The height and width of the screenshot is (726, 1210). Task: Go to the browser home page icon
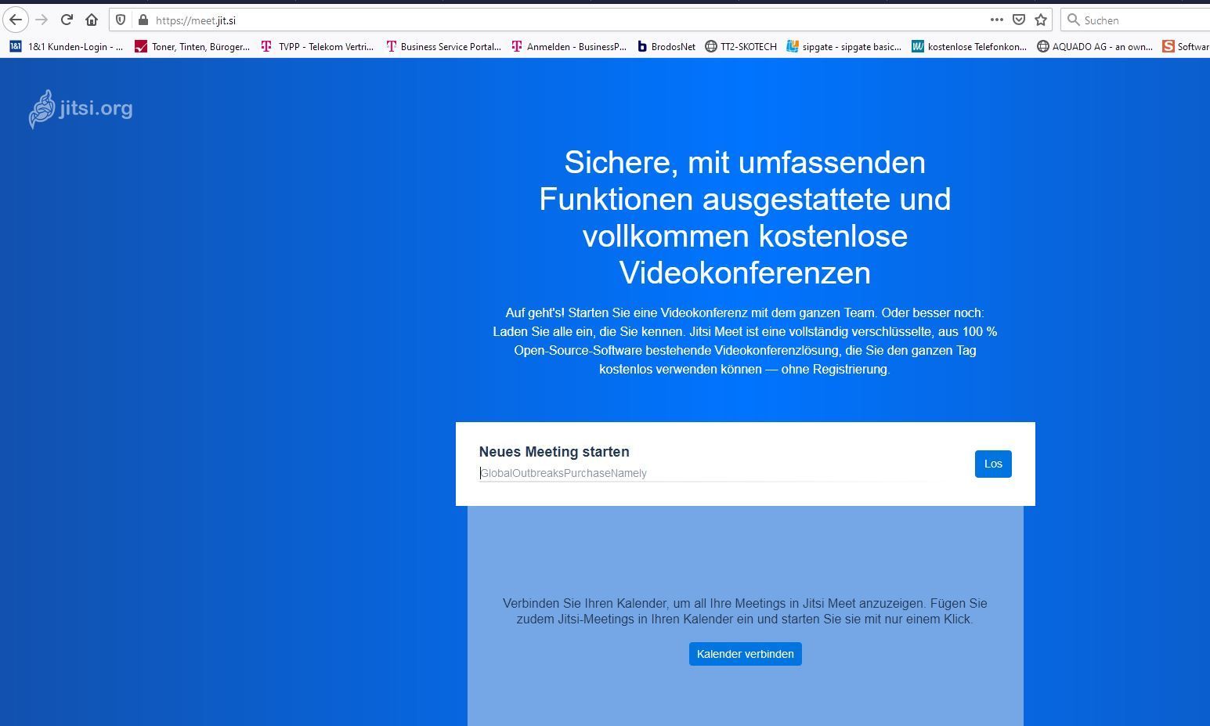tap(92, 20)
